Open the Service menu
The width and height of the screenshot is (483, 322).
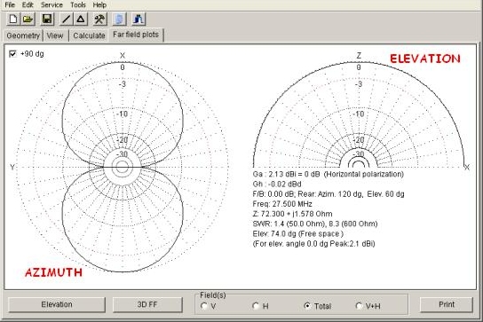pyautogui.click(x=51, y=5)
